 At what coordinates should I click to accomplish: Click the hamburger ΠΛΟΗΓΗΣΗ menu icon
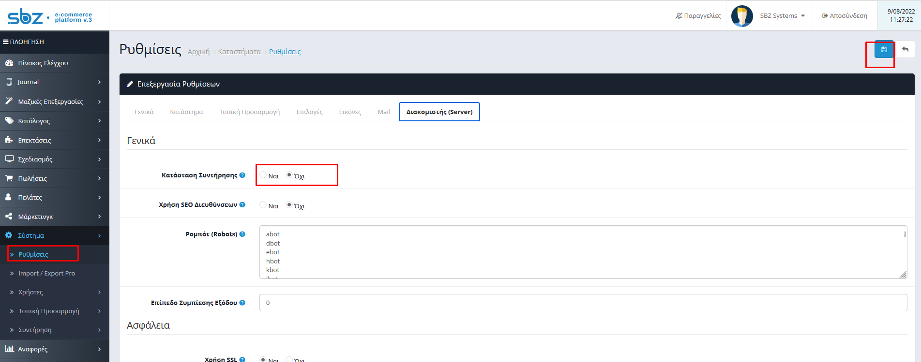5,42
